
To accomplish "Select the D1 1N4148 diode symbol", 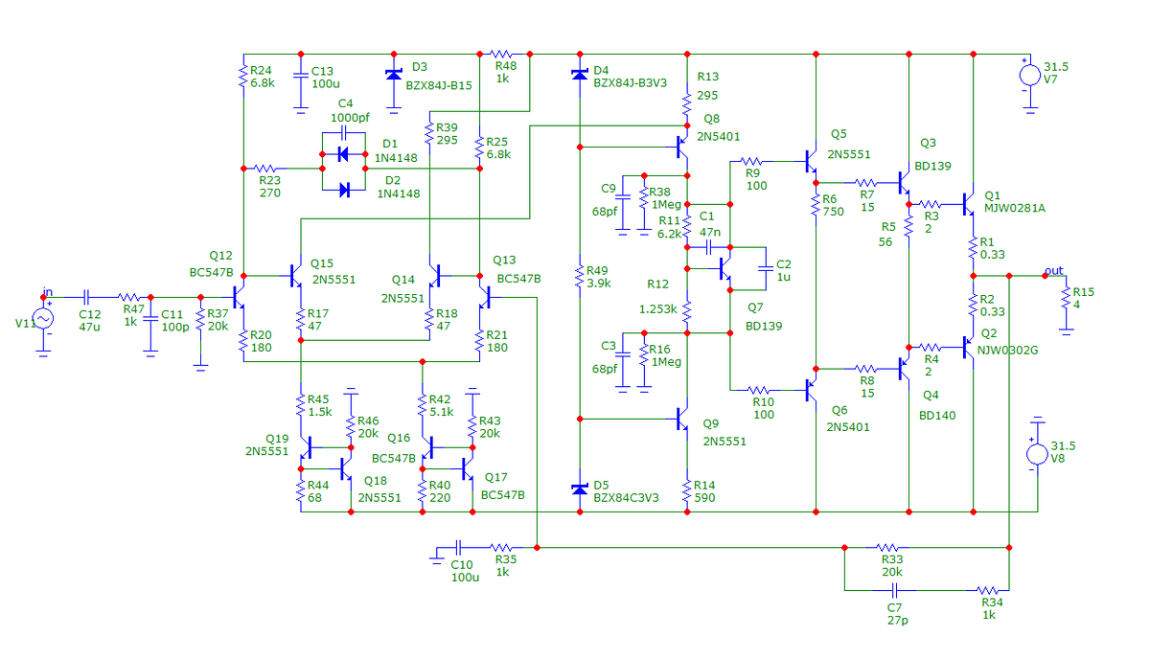I will [x=344, y=153].
